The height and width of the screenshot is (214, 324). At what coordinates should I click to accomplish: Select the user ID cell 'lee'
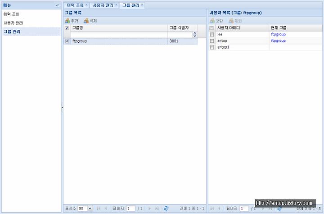[242, 35]
